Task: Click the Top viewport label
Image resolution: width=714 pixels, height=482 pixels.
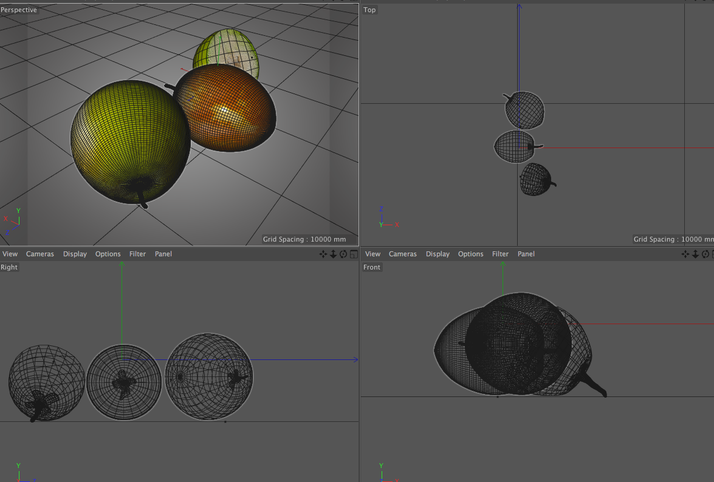Action: pos(369,10)
